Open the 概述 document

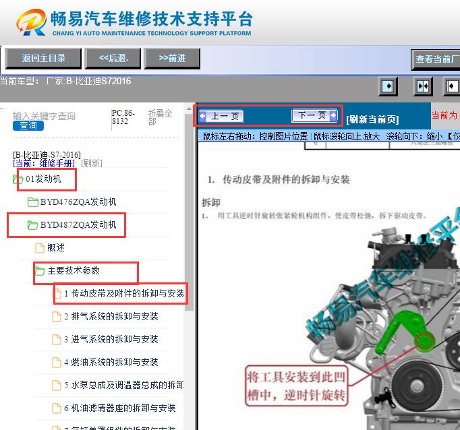pyautogui.click(x=56, y=247)
